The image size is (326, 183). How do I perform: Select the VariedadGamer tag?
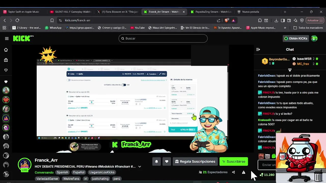click(47, 179)
